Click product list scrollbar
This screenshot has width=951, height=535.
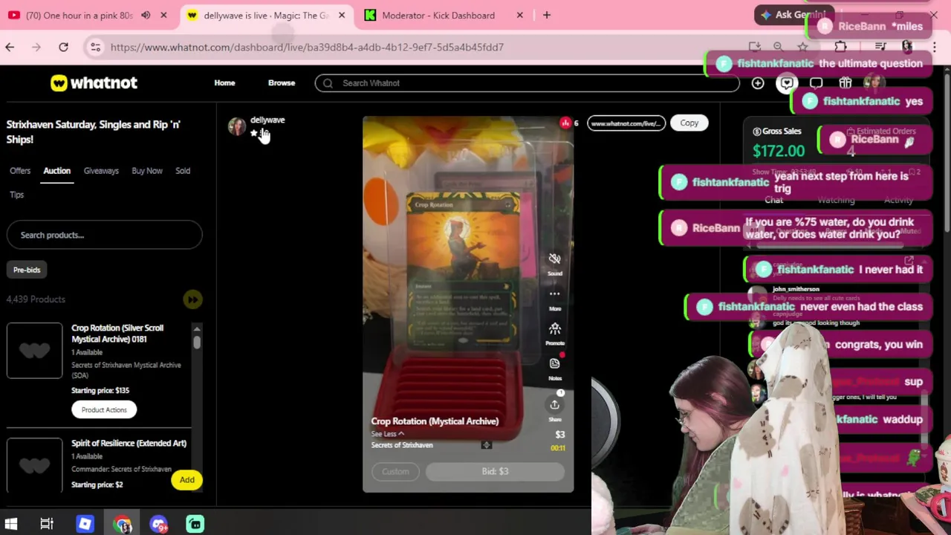click(x=197, y=341)
